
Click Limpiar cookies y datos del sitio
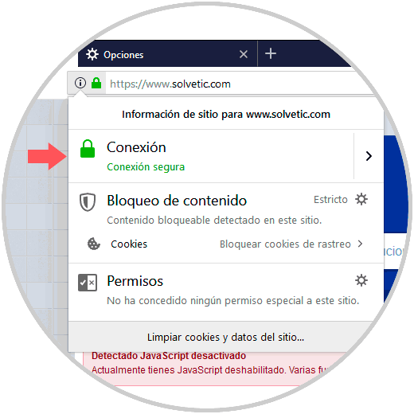[x=226, y=337]
